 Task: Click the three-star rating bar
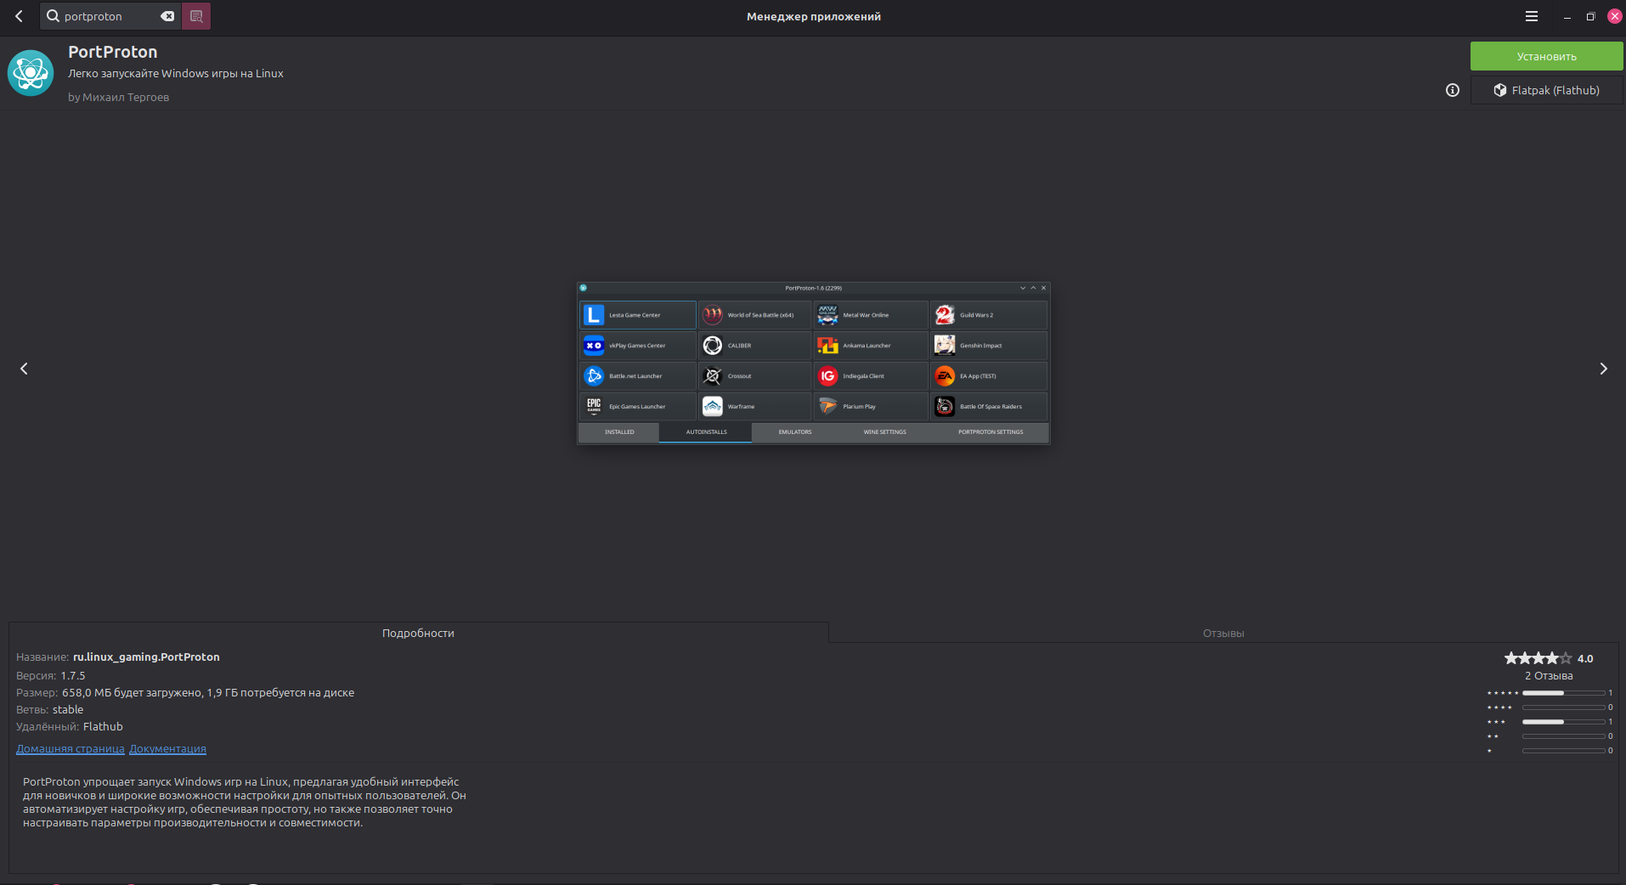(x=1563, y=722)
